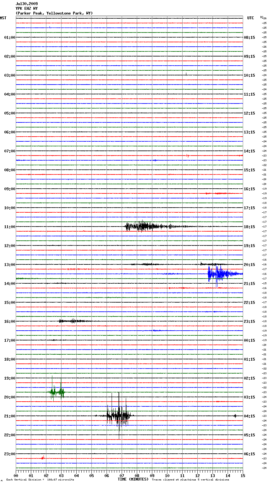The width and height of the screenshot is (268, 484).
Task: Click the 00 minute tick label
Action: 16,475
